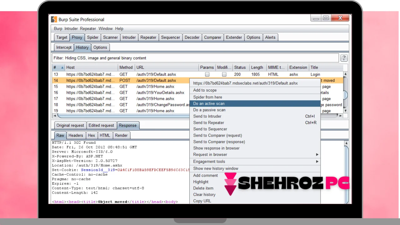
Task: Switch to the Comparer tab
Action: tap(213, 37)
